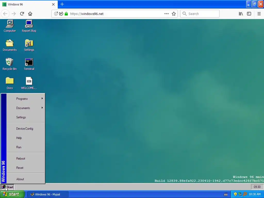This screenshot has height=198, width=264.
Task: Launch the Terminal desktop shortcut
Action: 29,64
